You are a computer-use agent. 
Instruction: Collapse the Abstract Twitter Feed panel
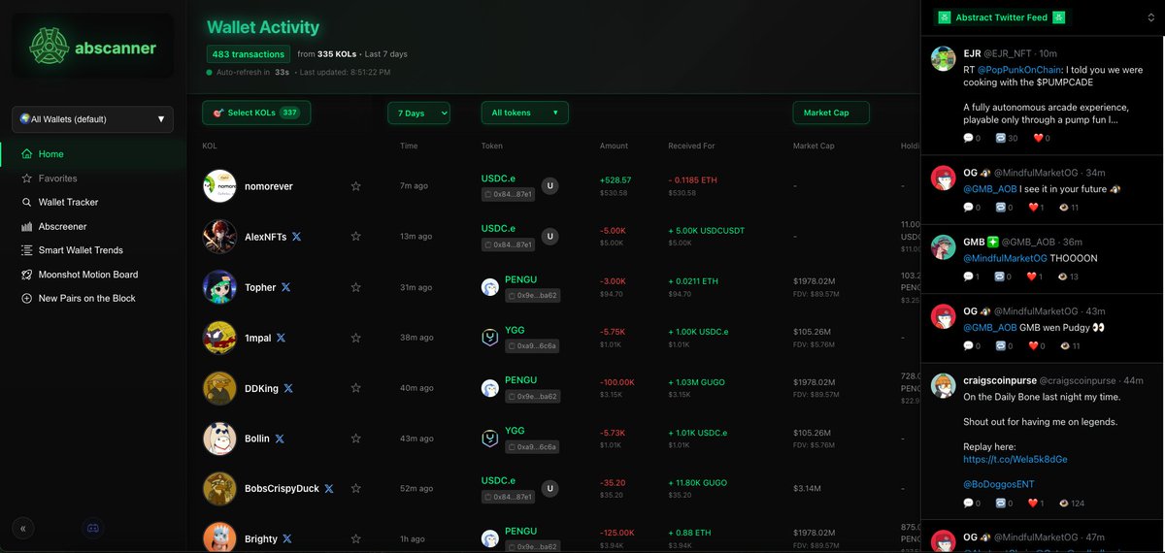pyautogui.click(x=1151, y=17)
